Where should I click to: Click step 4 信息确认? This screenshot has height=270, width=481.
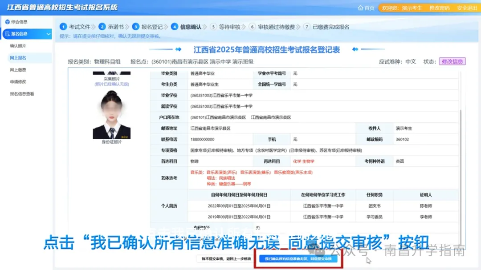click(x=186, y=27)
